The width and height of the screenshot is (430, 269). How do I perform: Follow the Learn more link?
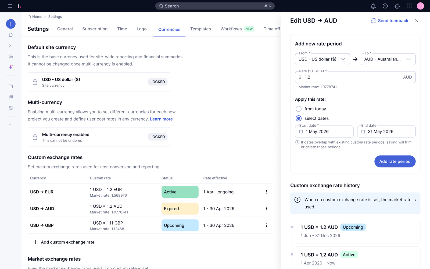161,119
